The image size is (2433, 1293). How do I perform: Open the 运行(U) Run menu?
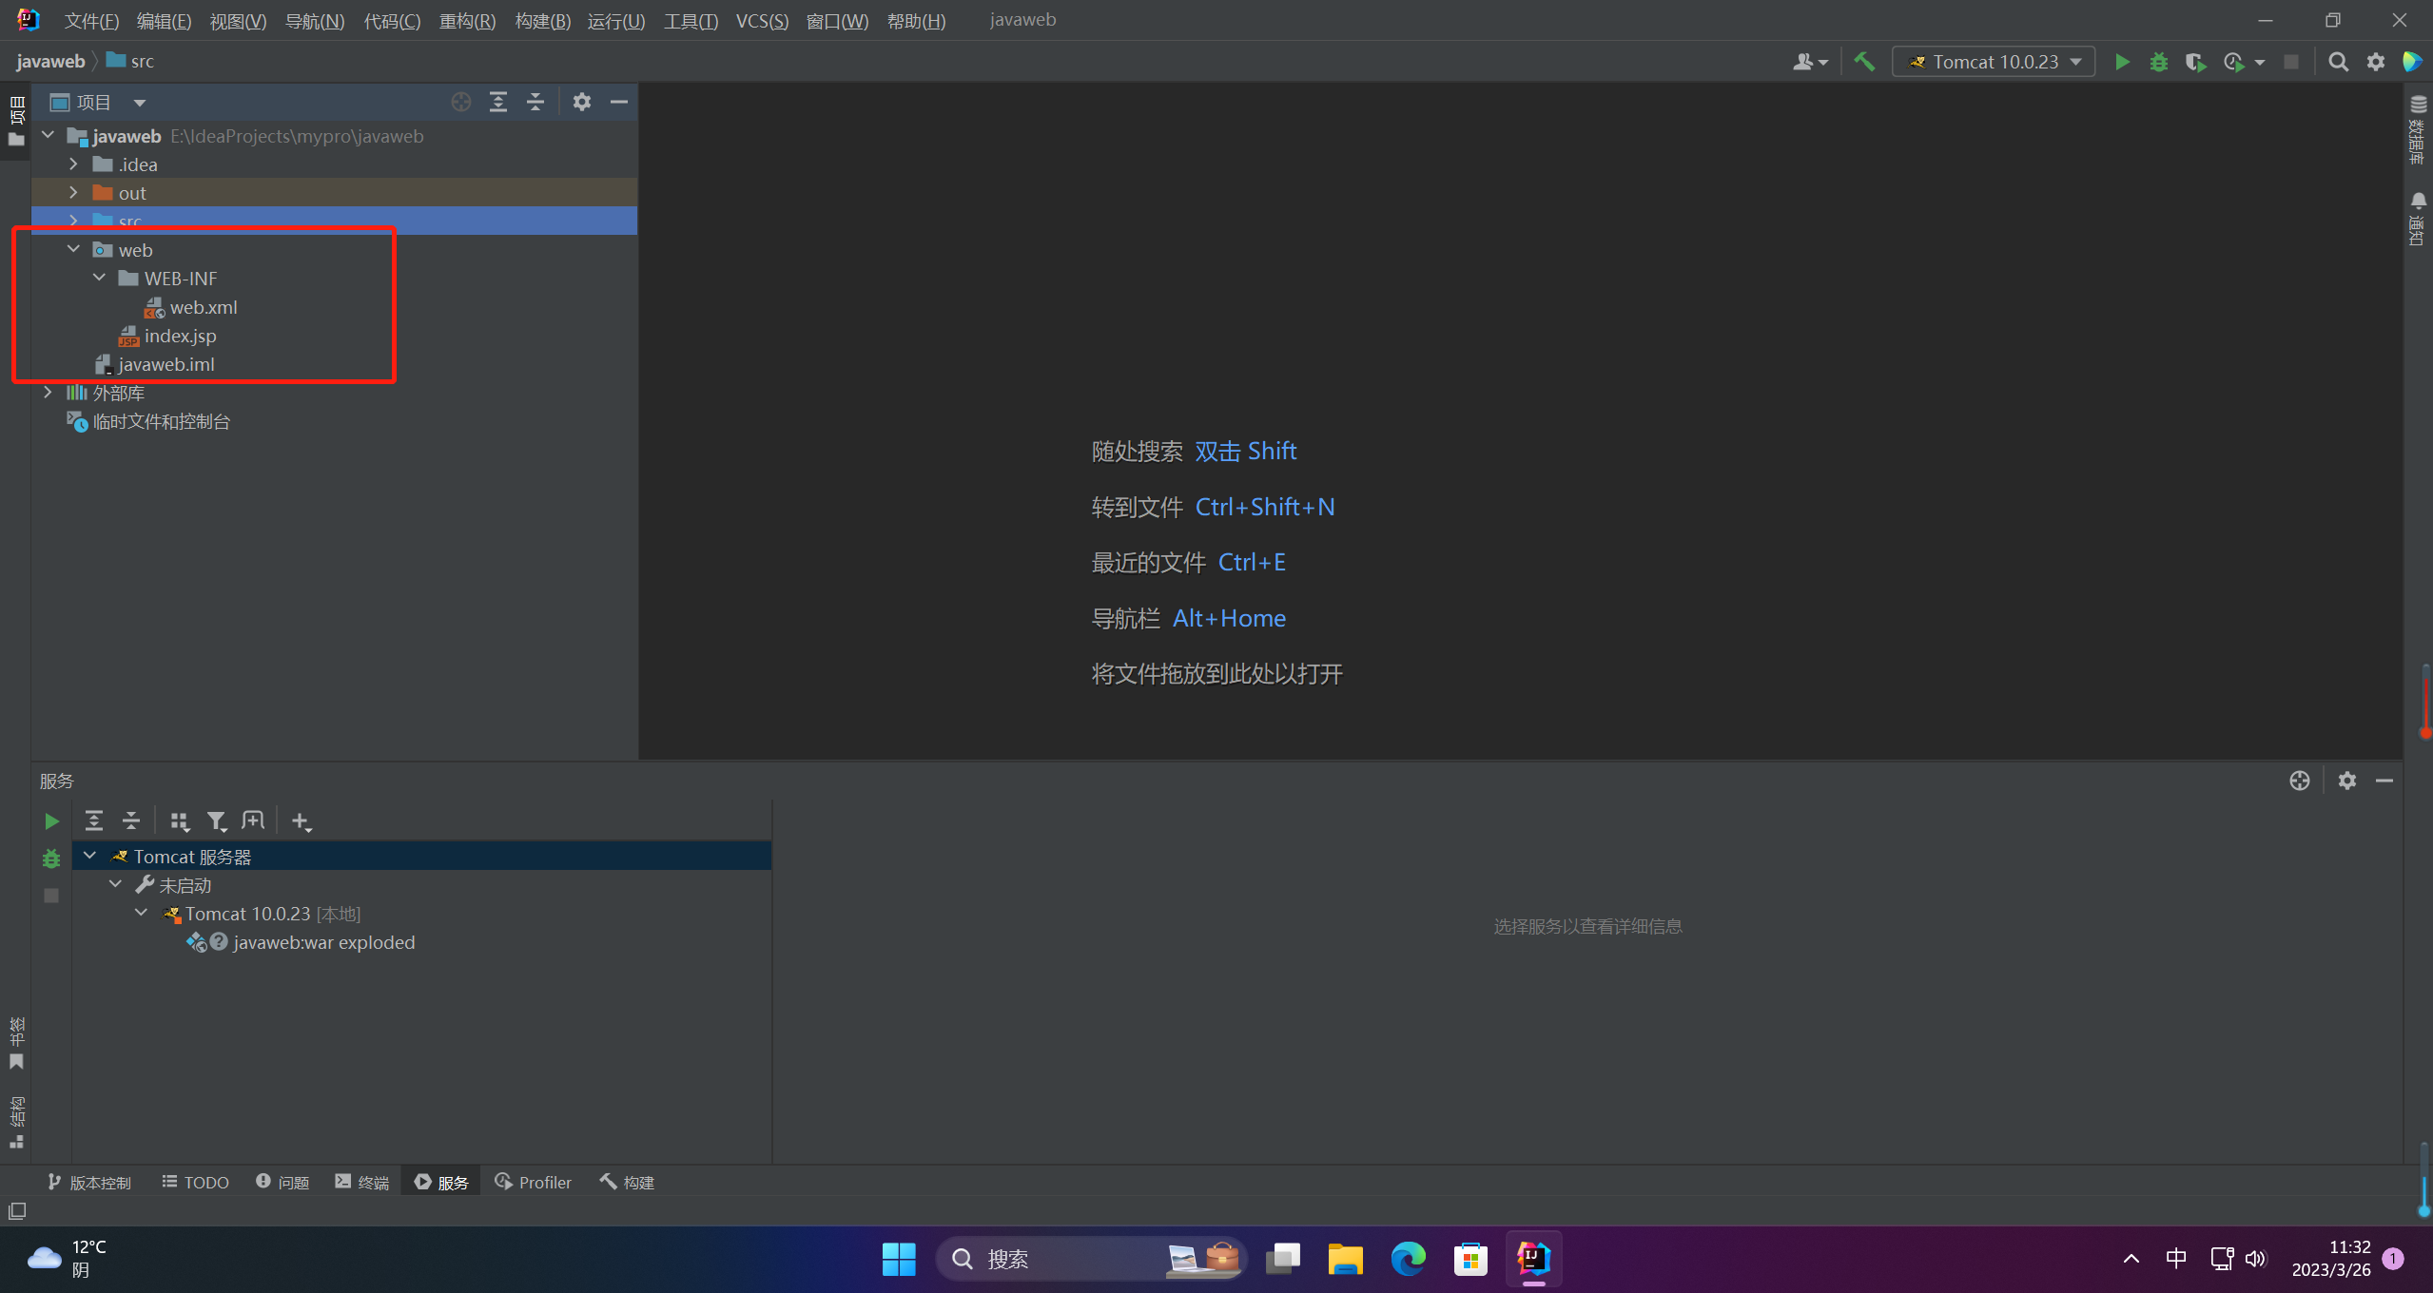pos(615,20)
